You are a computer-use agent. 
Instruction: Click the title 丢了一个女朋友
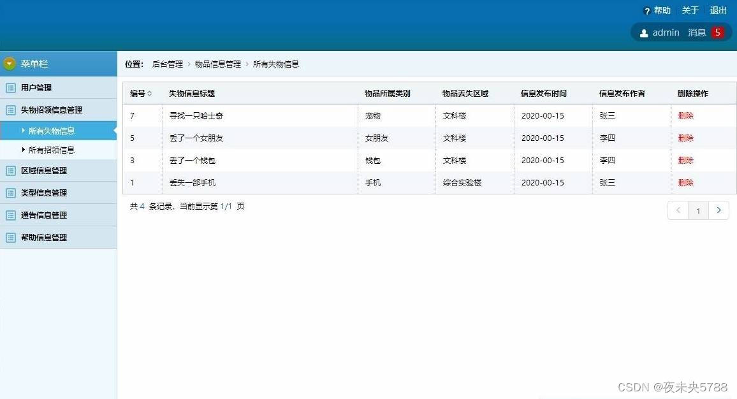(196, 138)
